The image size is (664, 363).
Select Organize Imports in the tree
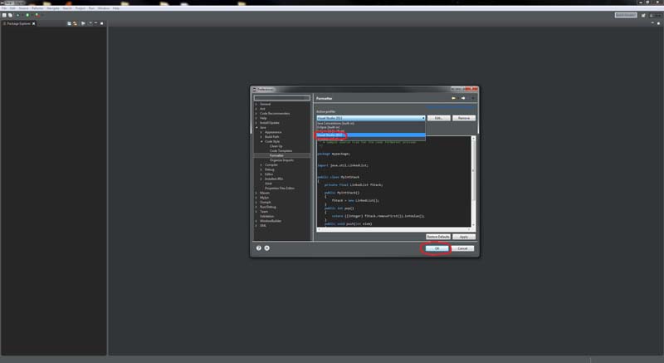281,160
